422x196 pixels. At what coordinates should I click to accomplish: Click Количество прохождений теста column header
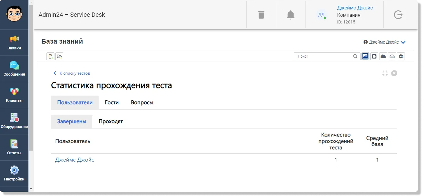pos(336,141)
